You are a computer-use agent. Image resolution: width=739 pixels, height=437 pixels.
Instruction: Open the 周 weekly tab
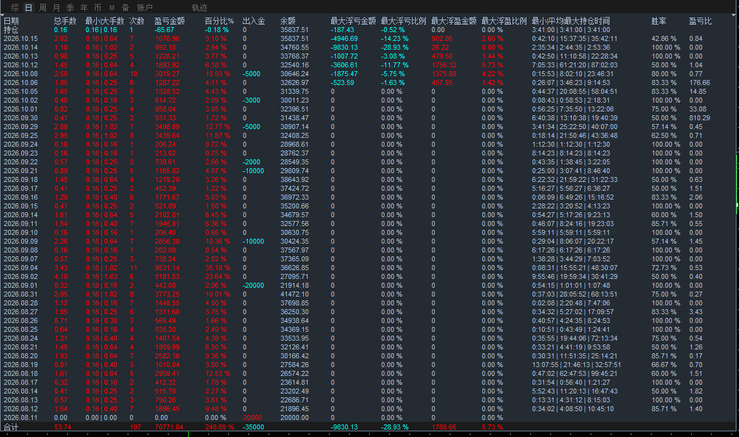[x=43, y=8]
